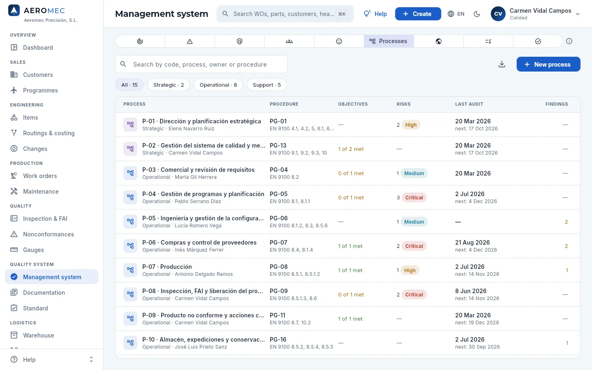Click the LAST AUDIT column header
The height and width of the screenshot is (370, 592).
coord(469,104)
